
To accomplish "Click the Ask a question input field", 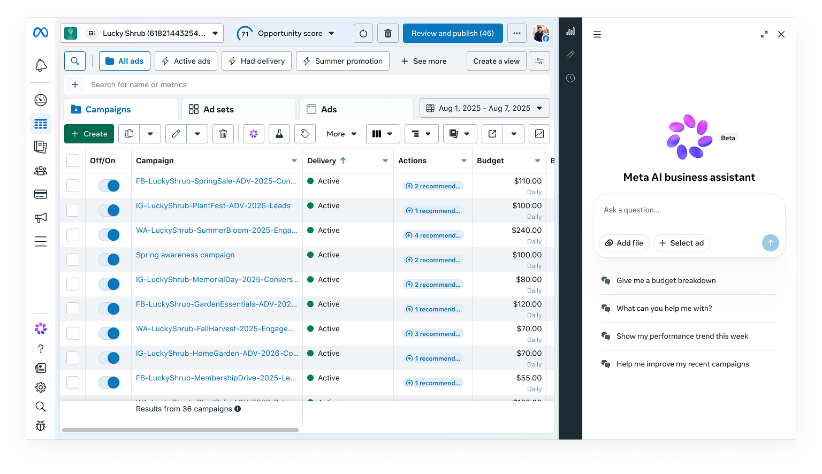I will point(689,210).
